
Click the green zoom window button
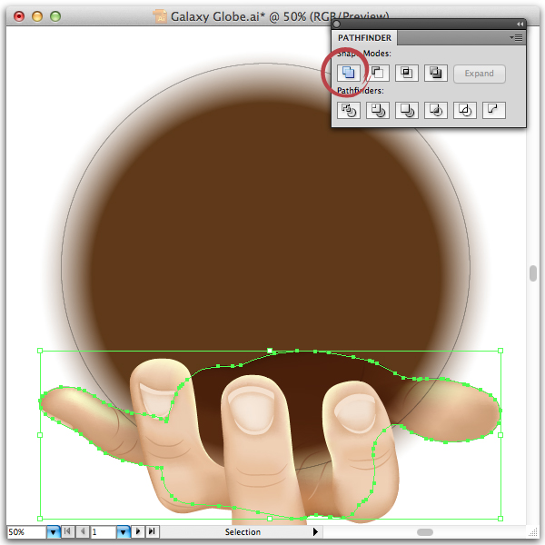click(x=55, y=16)
